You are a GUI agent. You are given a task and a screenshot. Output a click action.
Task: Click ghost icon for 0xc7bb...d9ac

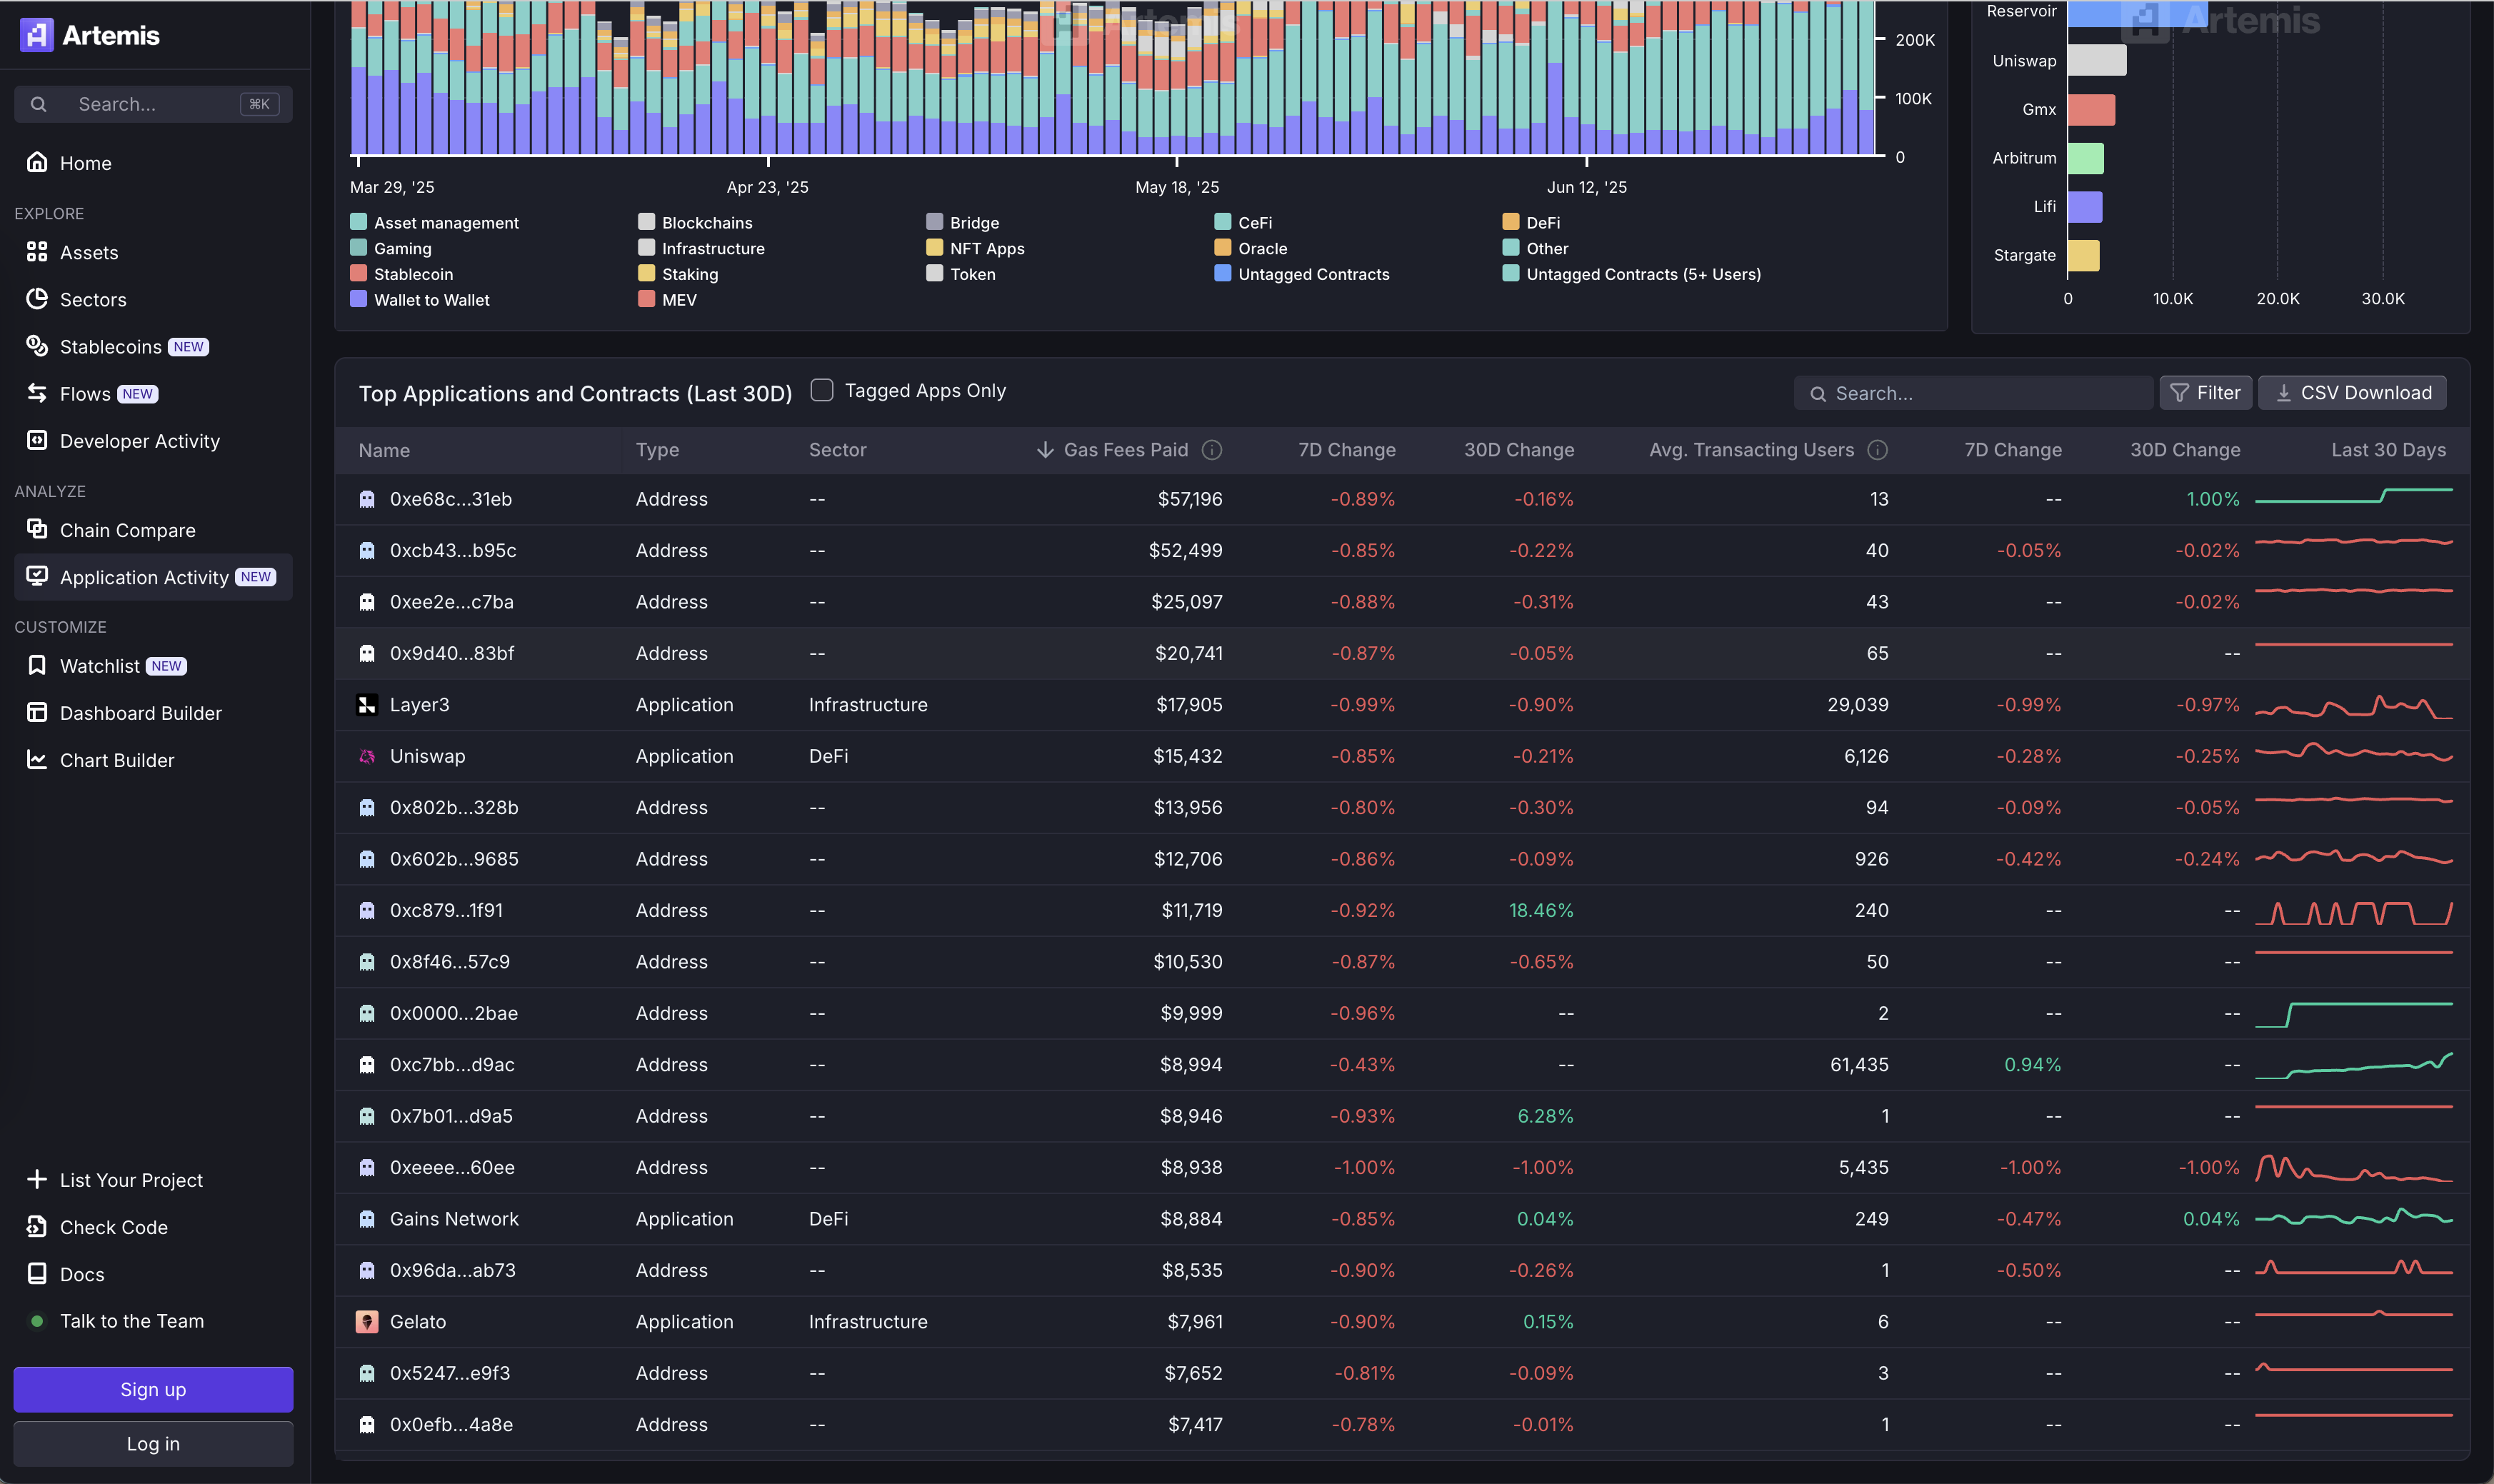(x=367, y=1064)
